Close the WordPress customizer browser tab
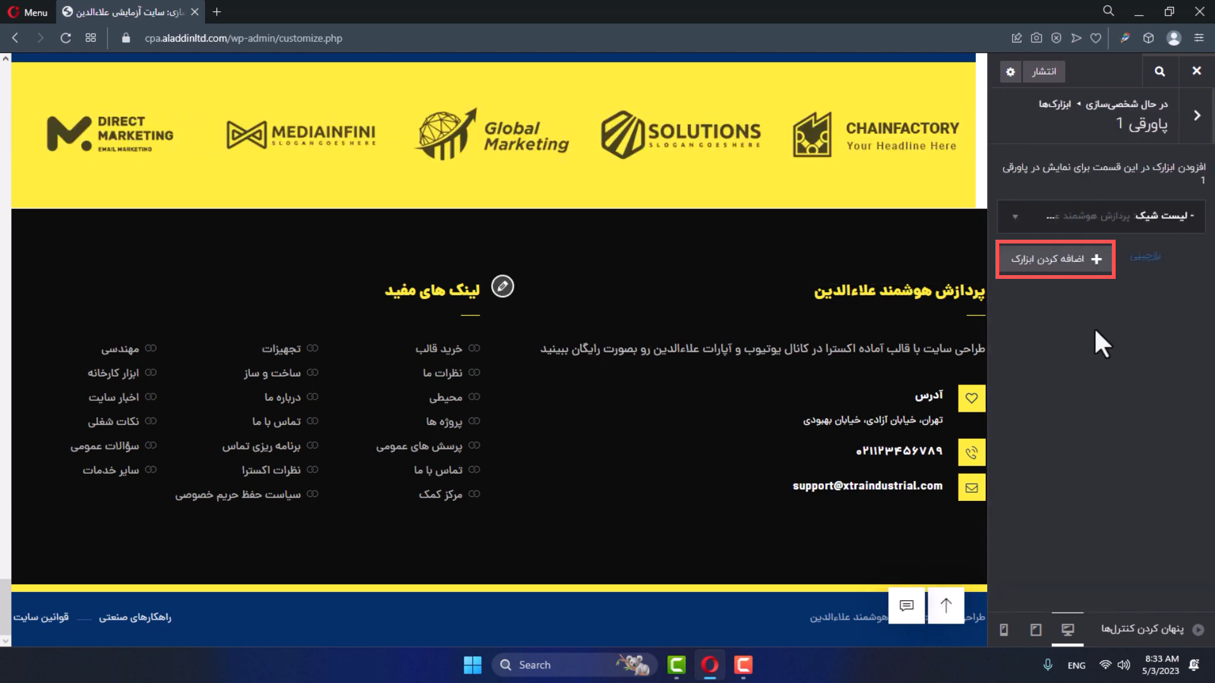The width and height of the screenshot is (1215, 683). (195, 12)
